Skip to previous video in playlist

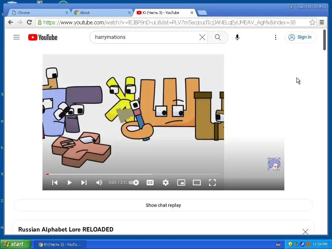pyautogui.click(x=55, y=183)
